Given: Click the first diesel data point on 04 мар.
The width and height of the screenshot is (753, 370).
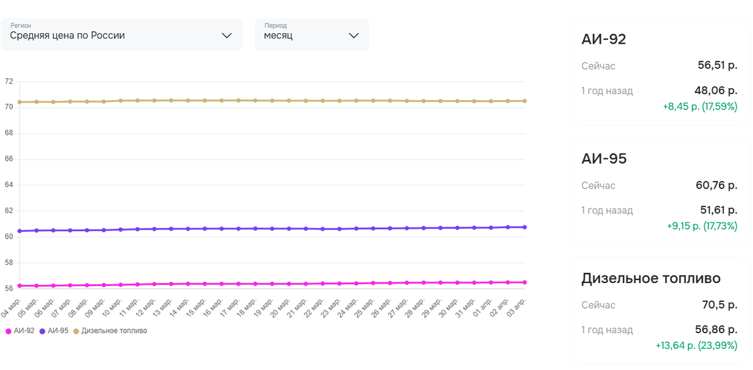Looking at the screenshot, I should [19, 102].
